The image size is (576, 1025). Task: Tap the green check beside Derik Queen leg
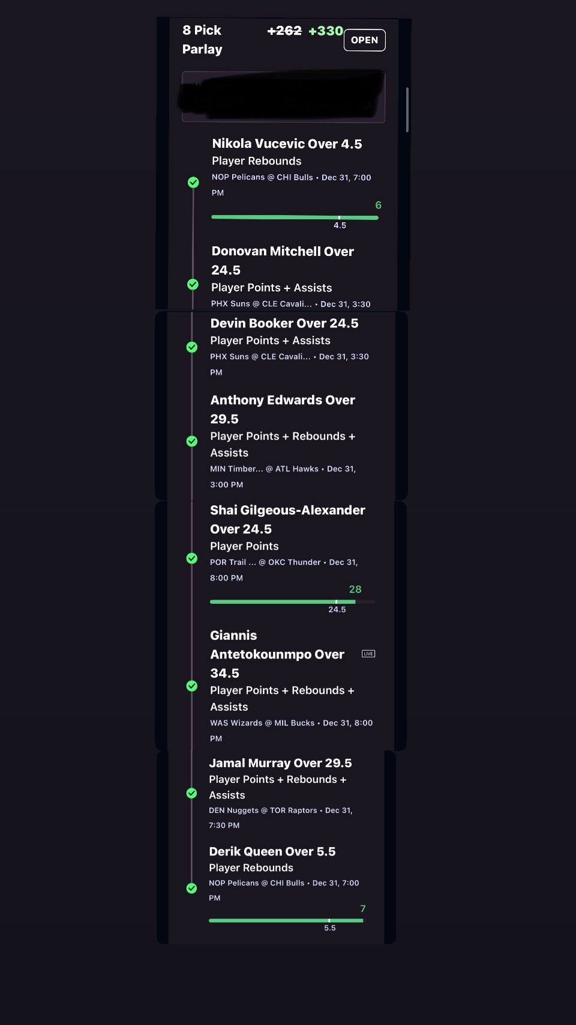click(191, 888)
